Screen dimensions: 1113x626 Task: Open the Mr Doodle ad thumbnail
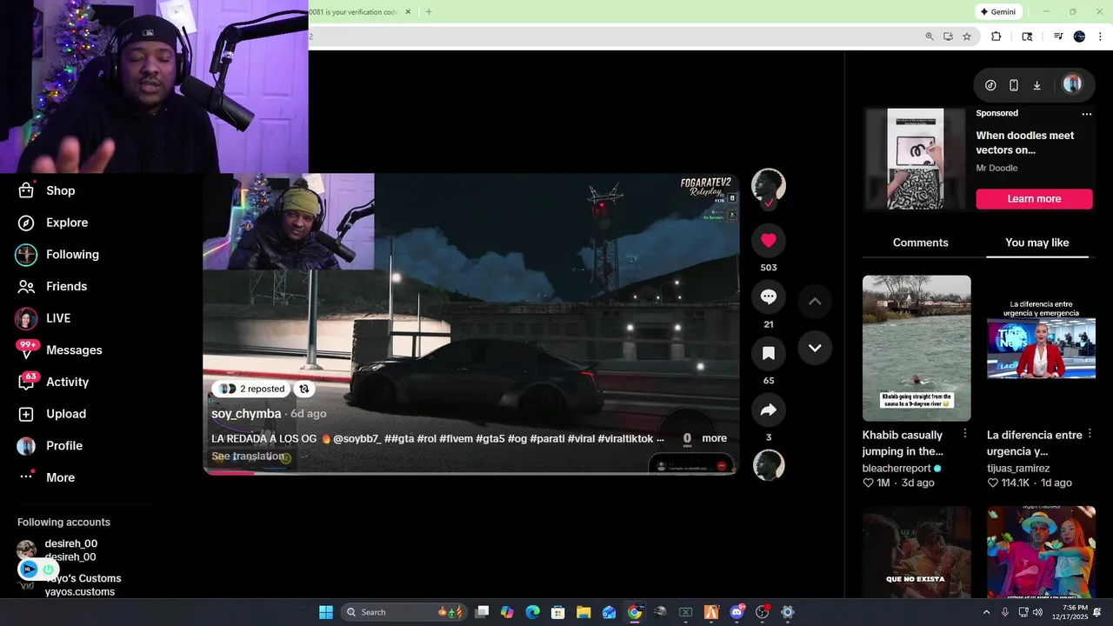915,159
